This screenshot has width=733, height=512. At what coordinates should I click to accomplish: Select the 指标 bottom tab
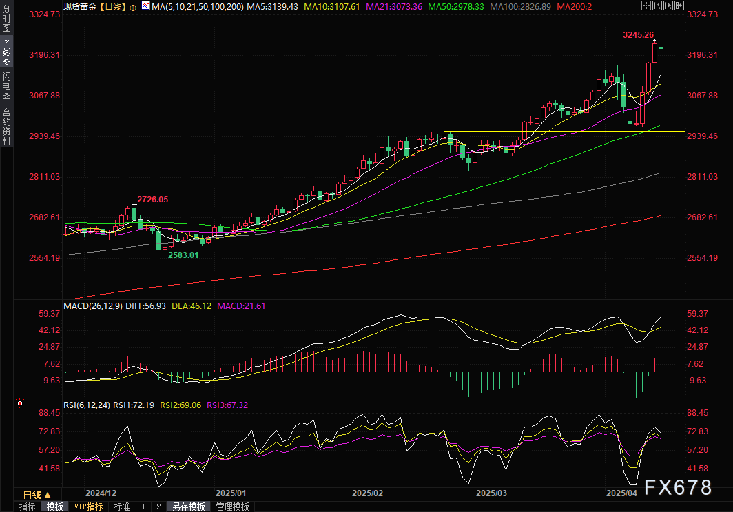point(28,506)
